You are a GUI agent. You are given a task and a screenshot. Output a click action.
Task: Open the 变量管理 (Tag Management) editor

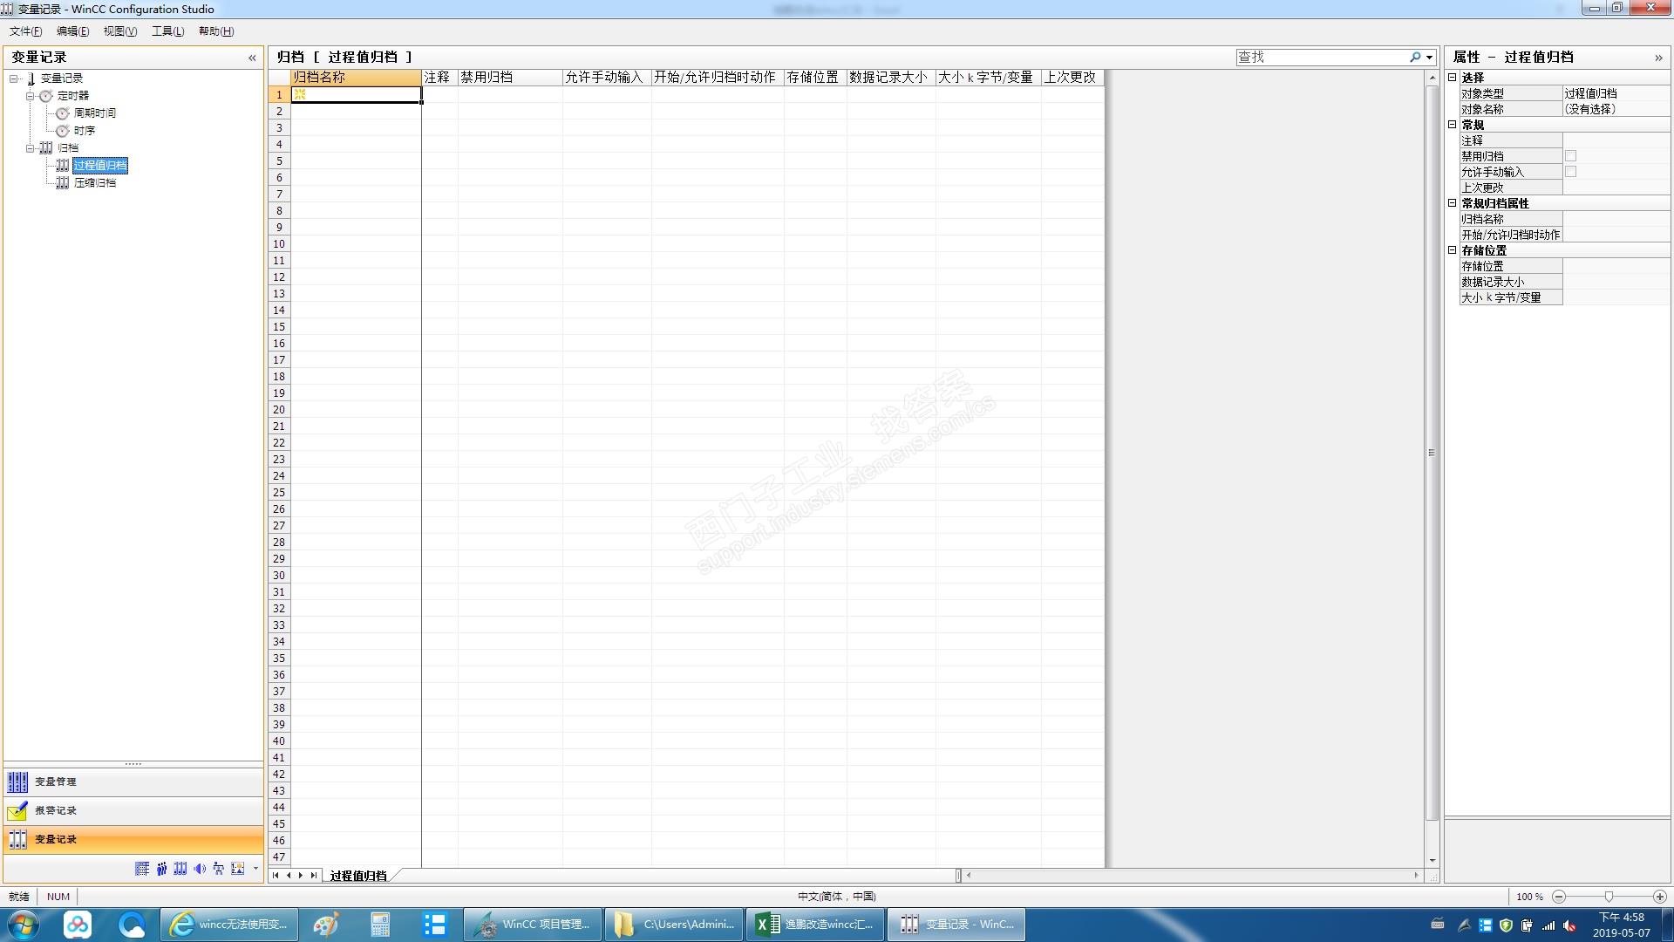pyautogui.click(x=56, y=782)
